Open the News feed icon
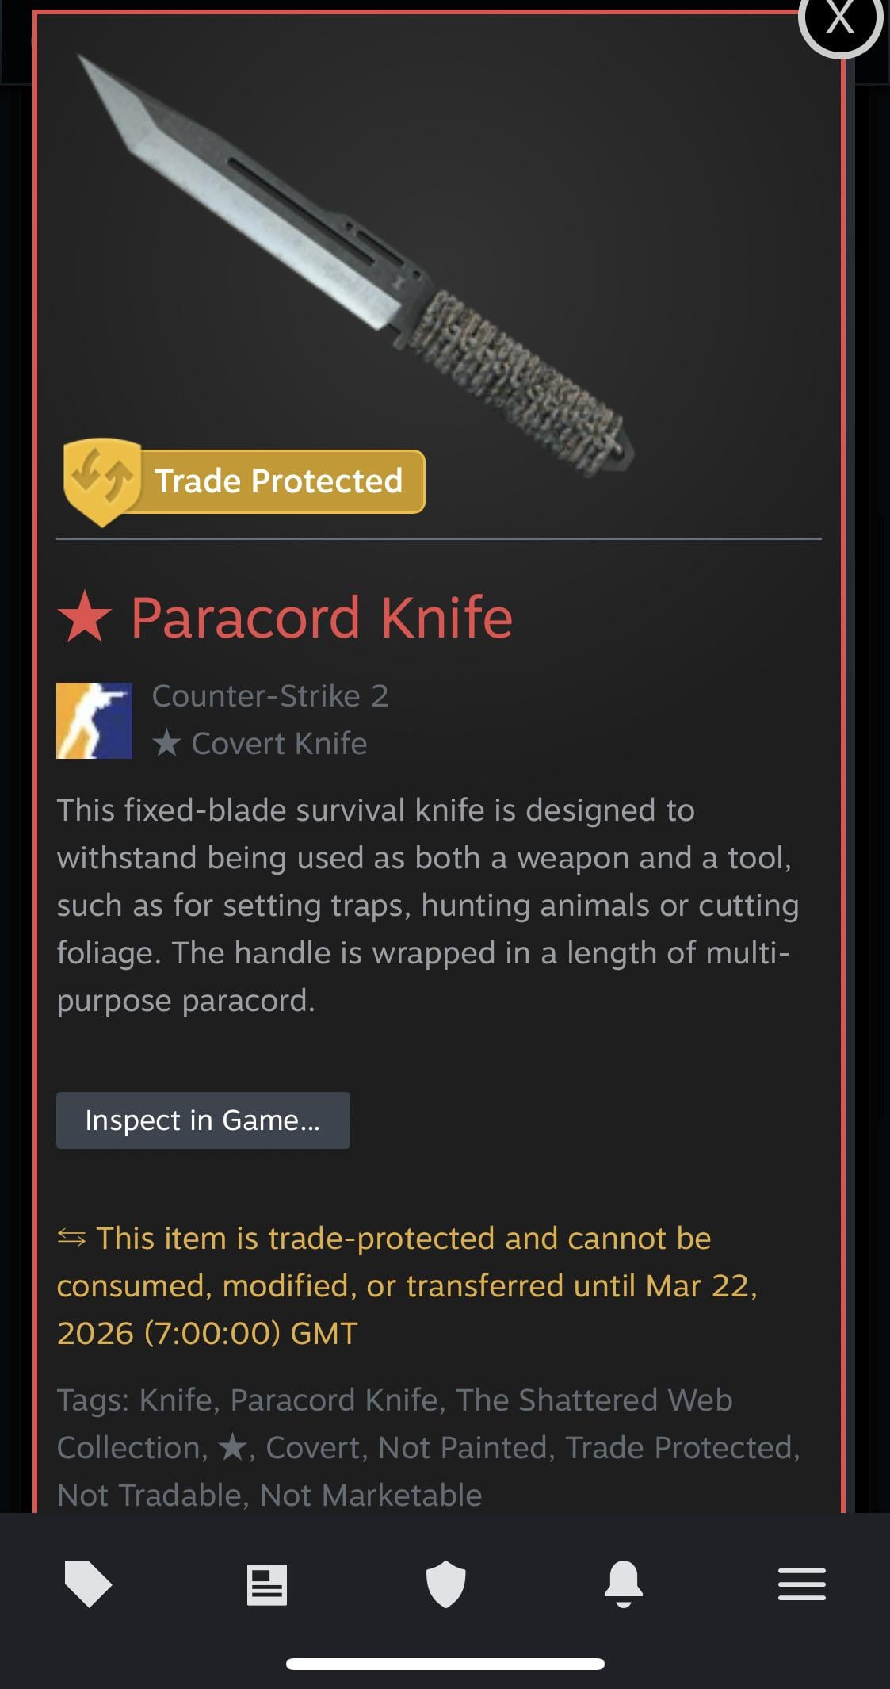Screen dimensions: 890x1689 point(267,1584)
